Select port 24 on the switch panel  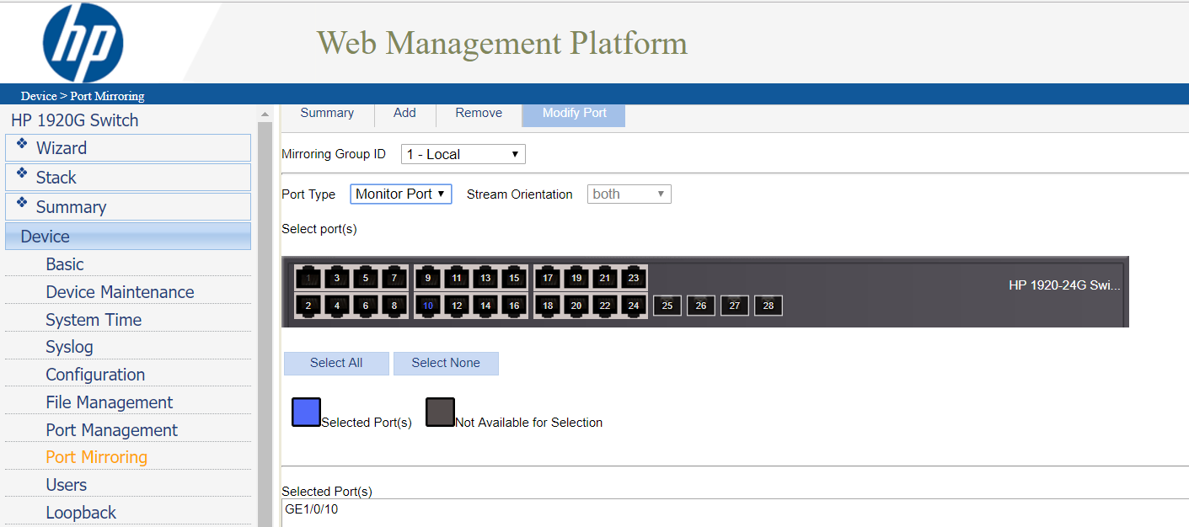tap(634, 306)
